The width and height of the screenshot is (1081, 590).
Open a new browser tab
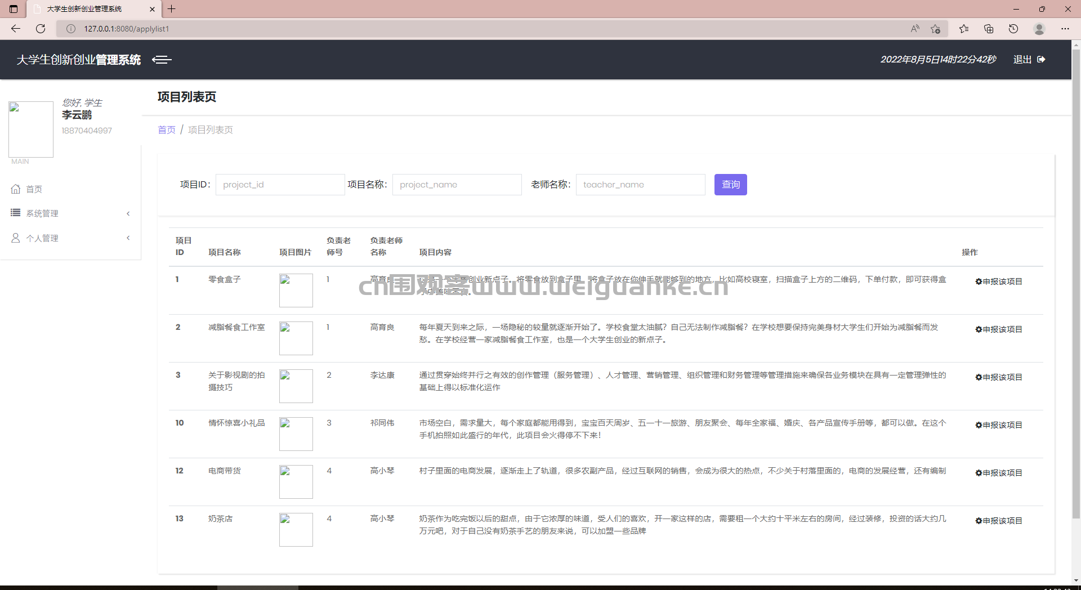(x=172, y=9)
